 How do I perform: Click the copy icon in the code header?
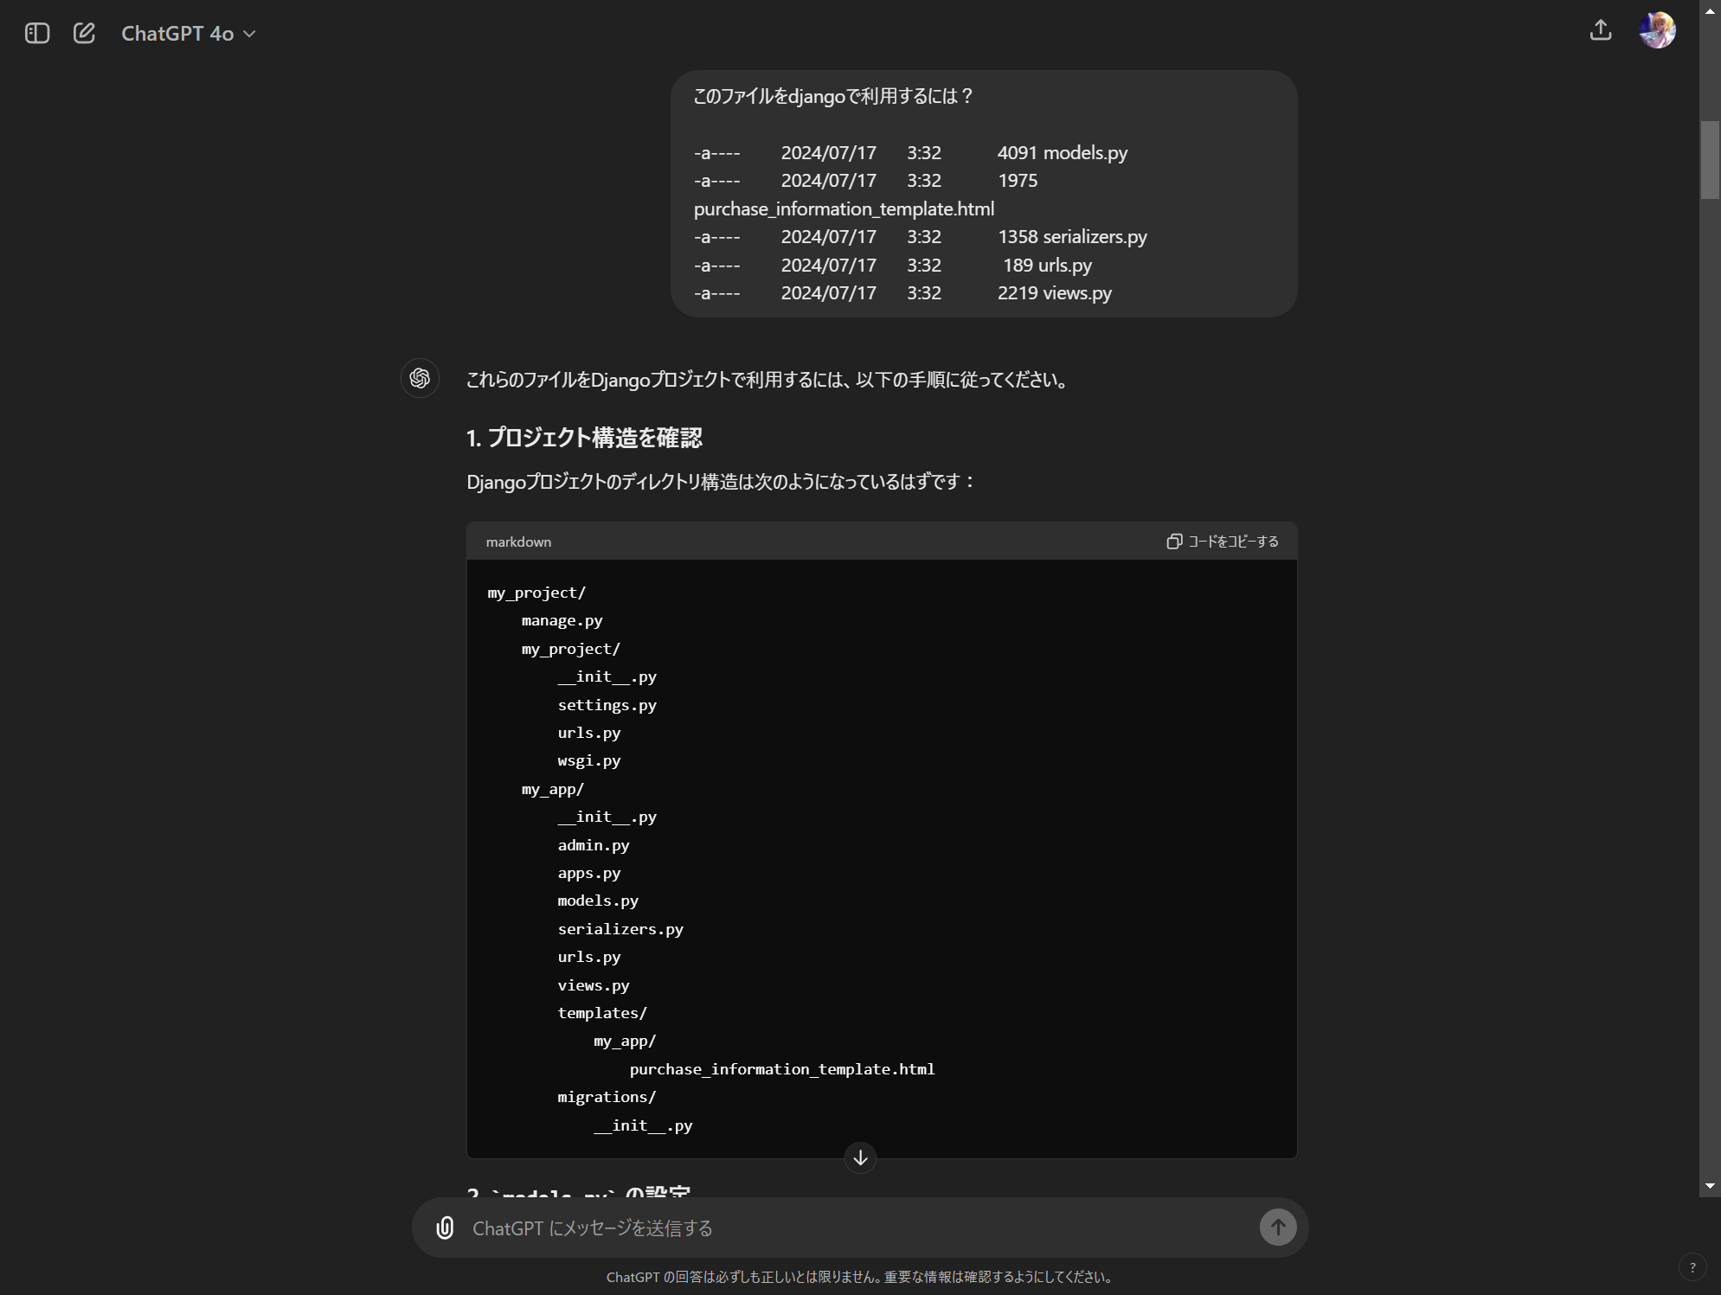[1174, 542]
